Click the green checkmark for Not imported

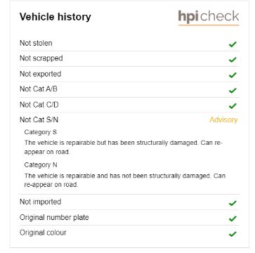[233, 203]
